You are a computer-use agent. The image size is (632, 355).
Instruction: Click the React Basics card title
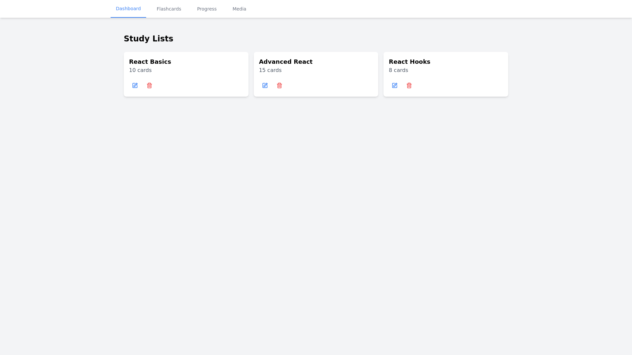[x=150, y=62]
